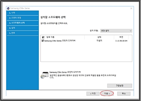
Task: Close the Samsung C56x Series installer window
Action: coord(131,8)
